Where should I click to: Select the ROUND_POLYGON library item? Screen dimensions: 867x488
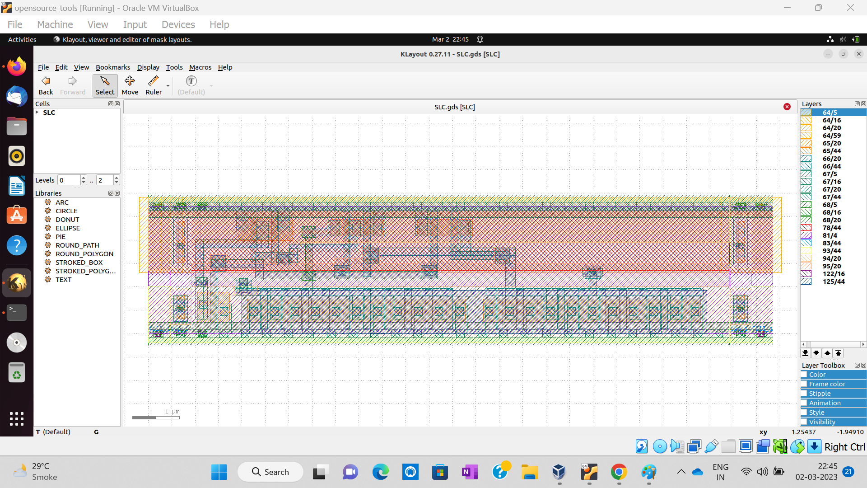[x=84, y=254]
